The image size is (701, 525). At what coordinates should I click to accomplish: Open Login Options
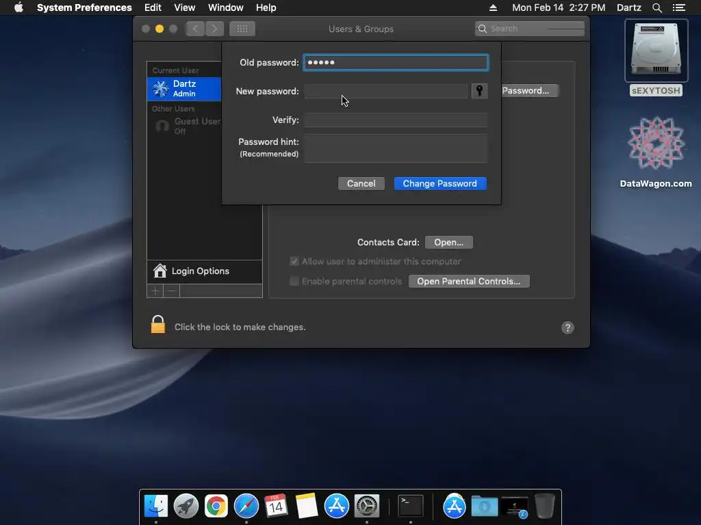[204, 271]
